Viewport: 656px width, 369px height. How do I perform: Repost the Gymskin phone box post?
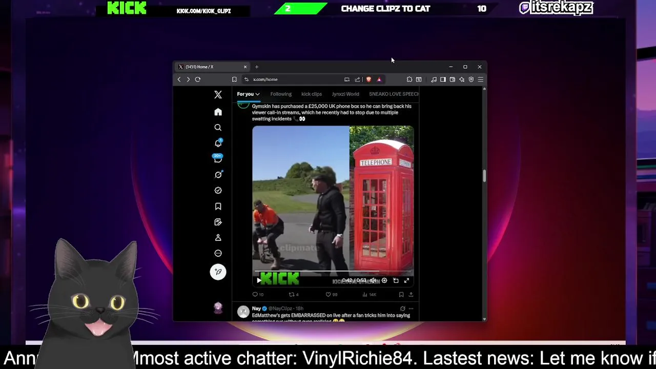294,294
